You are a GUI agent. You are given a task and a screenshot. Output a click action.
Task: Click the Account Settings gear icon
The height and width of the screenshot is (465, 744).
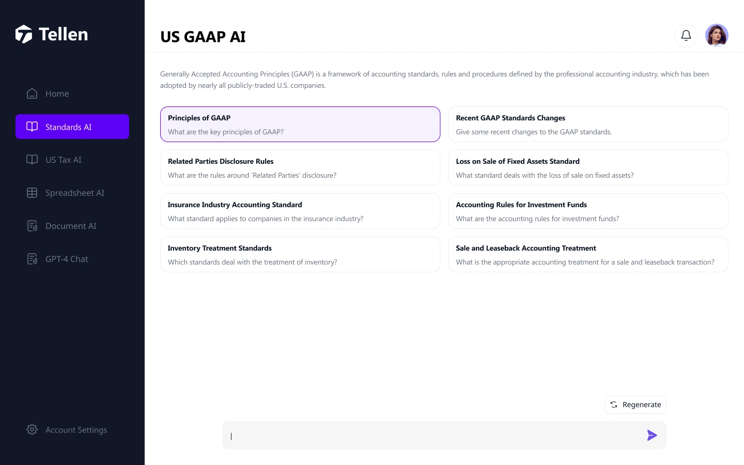[32, 430]
